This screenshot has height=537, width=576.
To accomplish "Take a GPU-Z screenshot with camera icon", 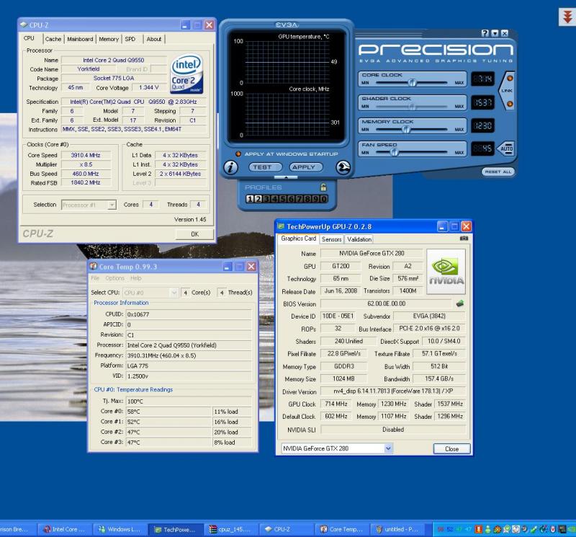I will (x=464, y=239).
